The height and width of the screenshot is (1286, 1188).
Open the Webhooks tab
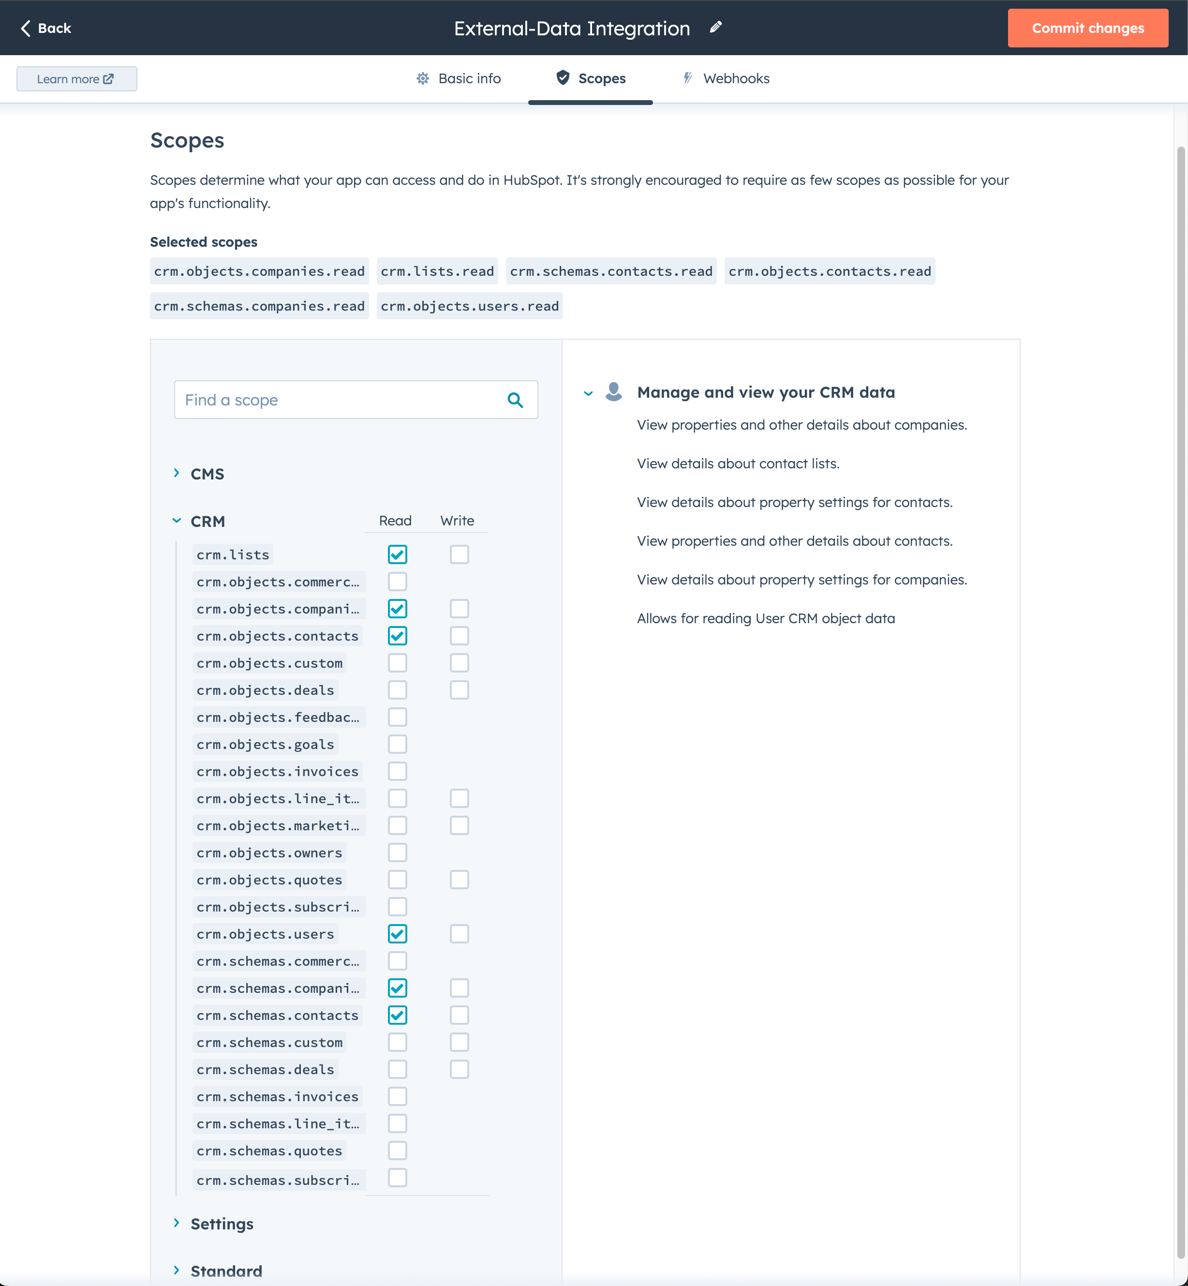coord(736,78)
